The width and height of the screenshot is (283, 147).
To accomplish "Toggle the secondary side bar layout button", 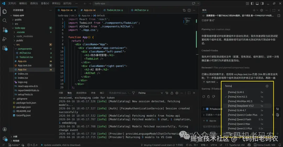I will coord(262,3).
